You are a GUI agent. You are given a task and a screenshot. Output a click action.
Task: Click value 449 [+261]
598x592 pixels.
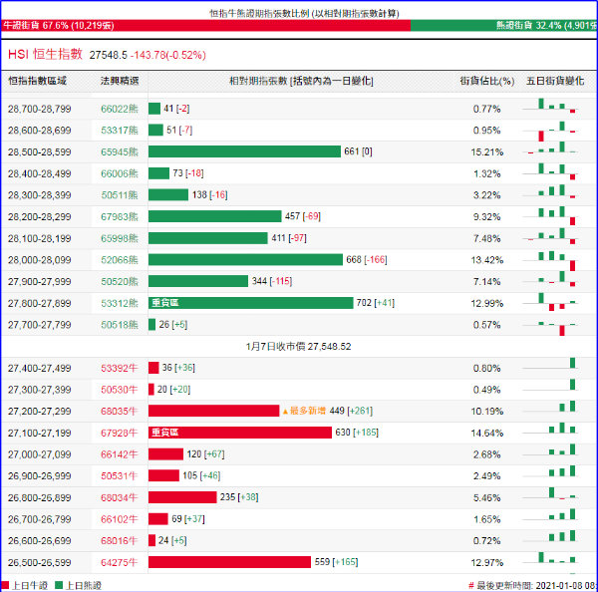coord(351,411)
